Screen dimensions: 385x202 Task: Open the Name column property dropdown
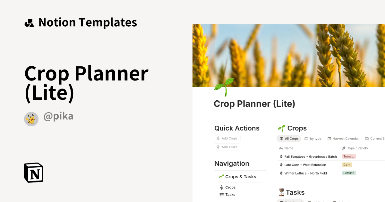click(288, 148)
